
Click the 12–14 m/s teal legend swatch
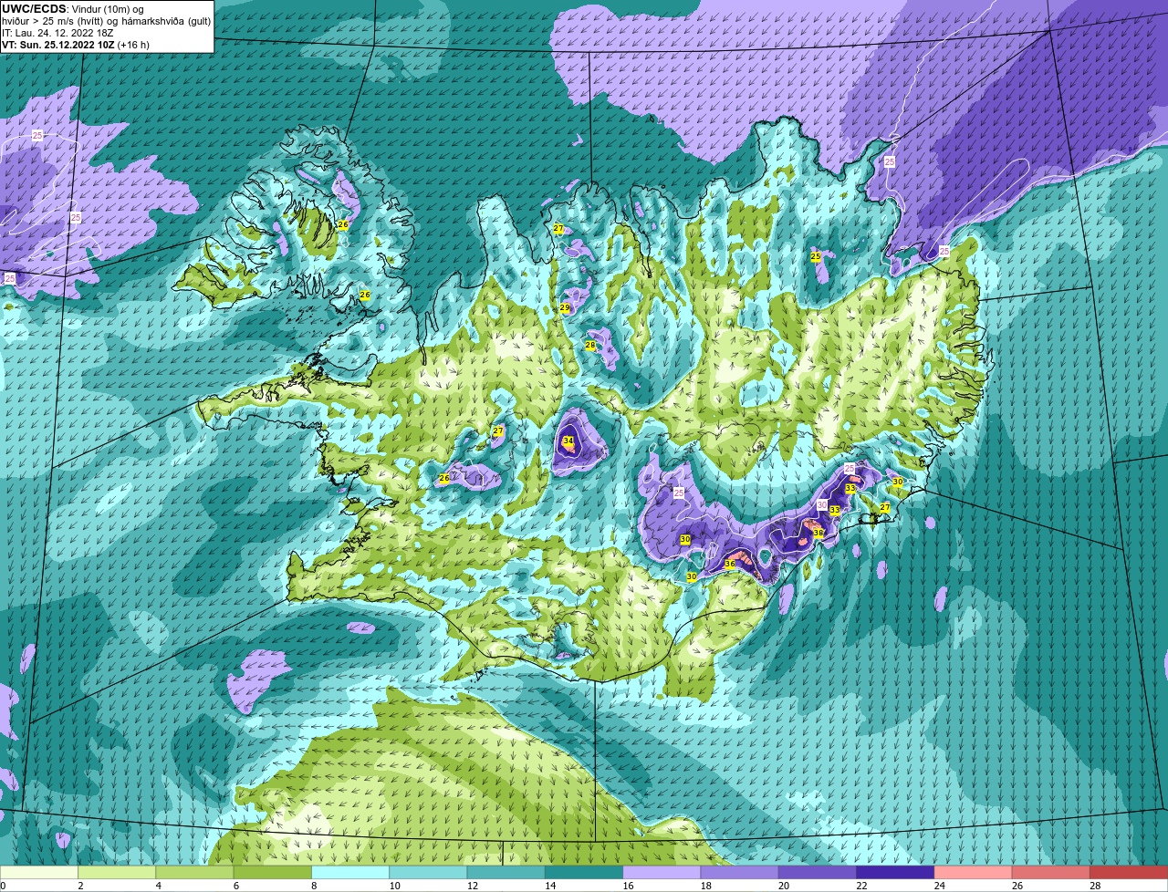click(x=506, y=872)
